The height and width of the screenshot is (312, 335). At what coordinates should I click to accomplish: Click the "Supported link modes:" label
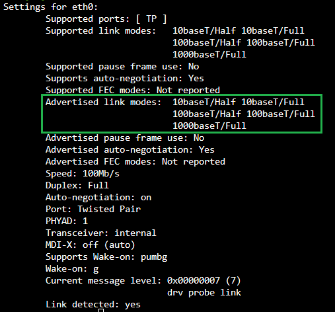100,31
